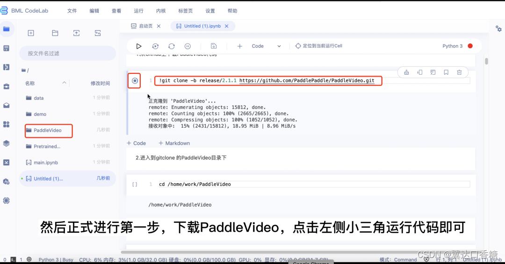Viewport: 505px width, 264px height.
Task: Click notebook vertical scrollbar
Action: [486, 61]
